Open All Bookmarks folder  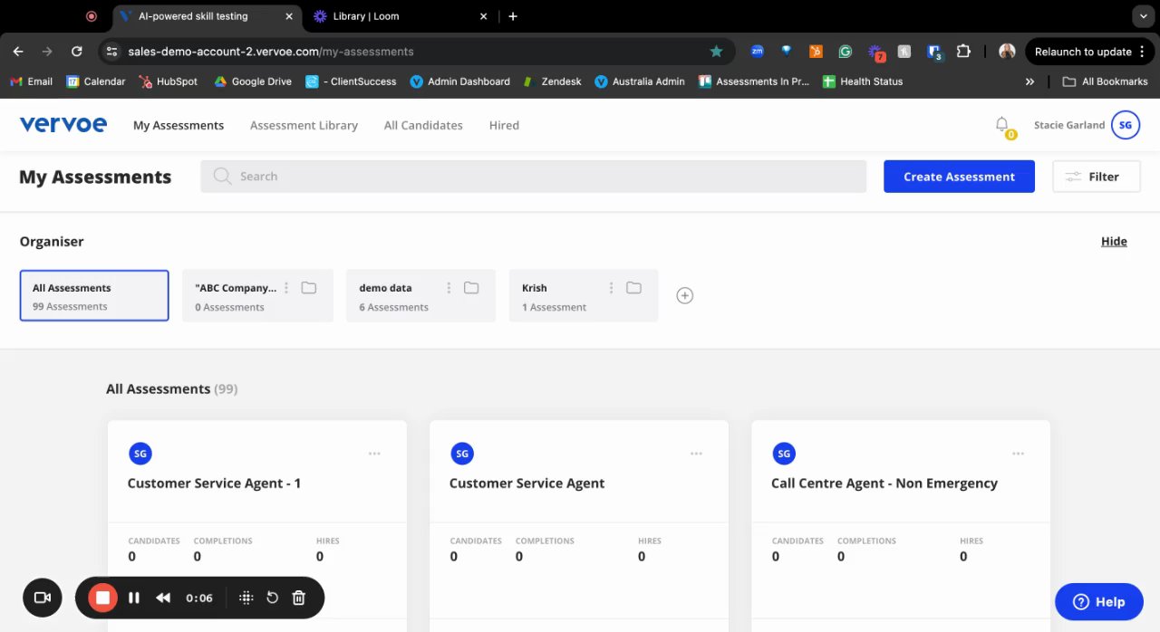coord(1105,81)
